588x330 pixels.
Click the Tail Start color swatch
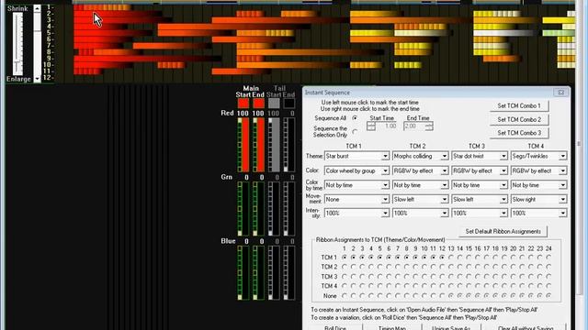[x=274, y=104]
